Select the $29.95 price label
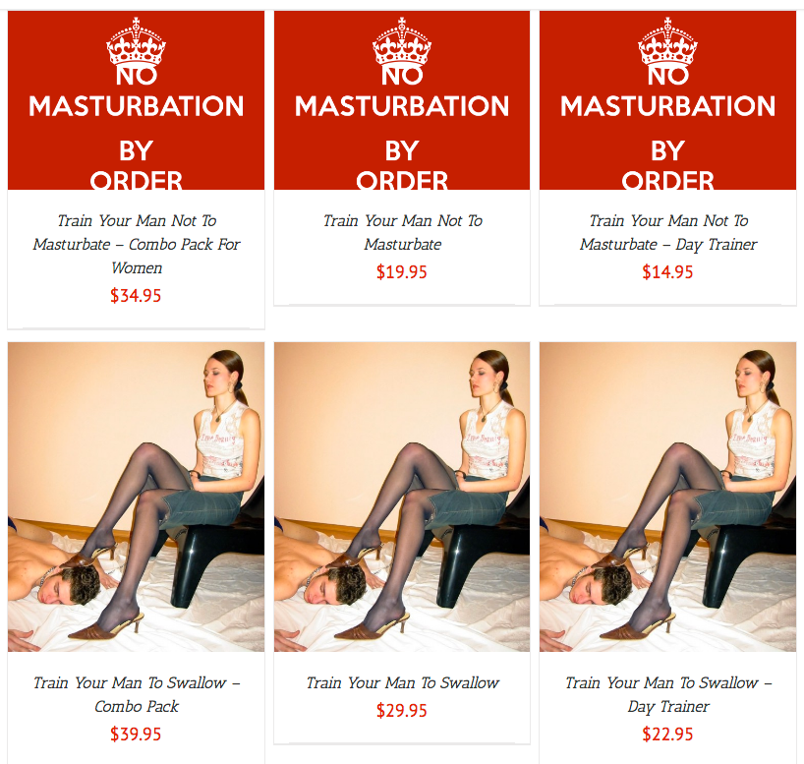804x764 pixels. click(x=402, y=711)
